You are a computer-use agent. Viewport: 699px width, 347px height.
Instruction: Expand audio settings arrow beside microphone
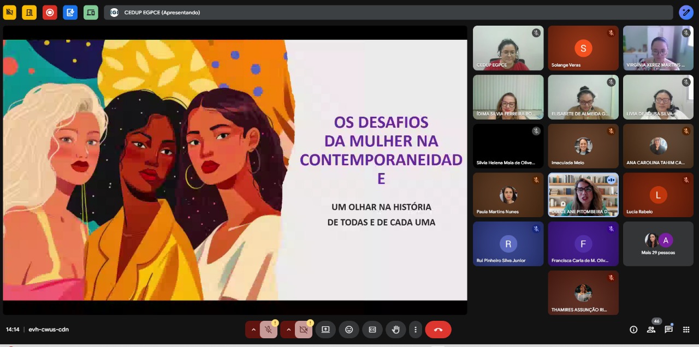tap(253, 330)
